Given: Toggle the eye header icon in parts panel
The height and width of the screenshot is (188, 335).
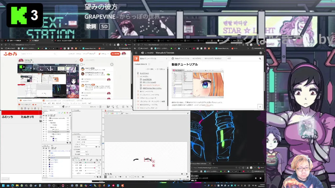Looking at the screenshot, I should coord(44,115).
